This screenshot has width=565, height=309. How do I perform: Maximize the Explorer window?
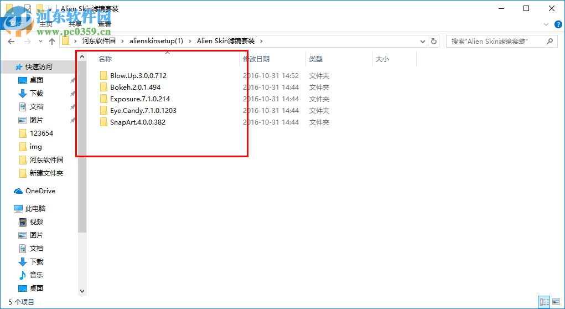click(526, 8)
